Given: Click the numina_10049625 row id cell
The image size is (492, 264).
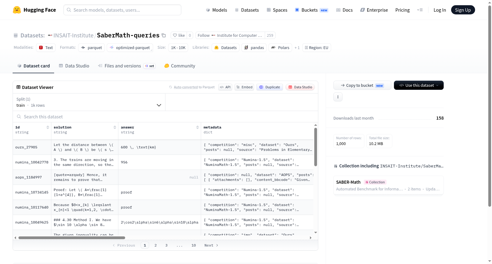Looking at the screenshot, I should (x=32, y=222).
